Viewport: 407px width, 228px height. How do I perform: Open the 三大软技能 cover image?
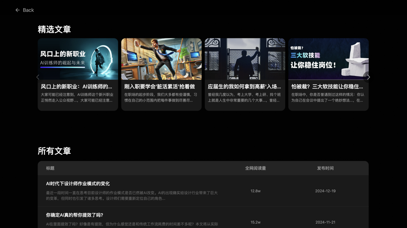point(328,59)
